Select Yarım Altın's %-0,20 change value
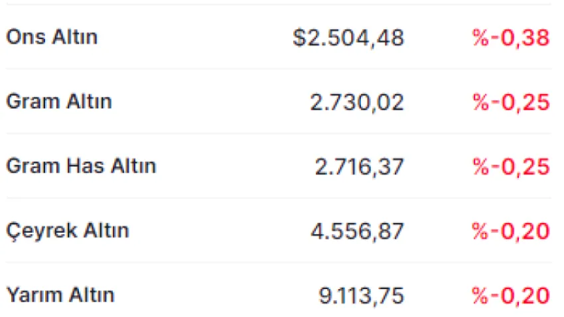This screenshot has width=564, height=317. coord(511,296)
